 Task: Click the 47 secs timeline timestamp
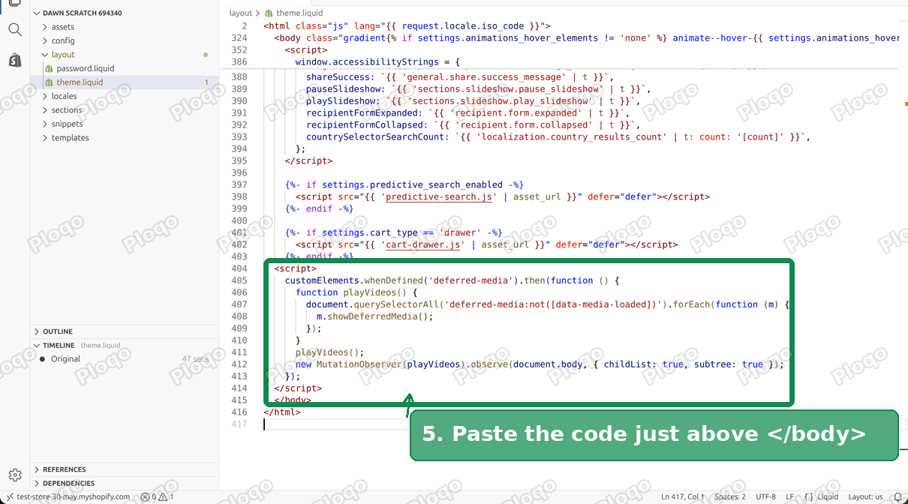click(195, 359)
